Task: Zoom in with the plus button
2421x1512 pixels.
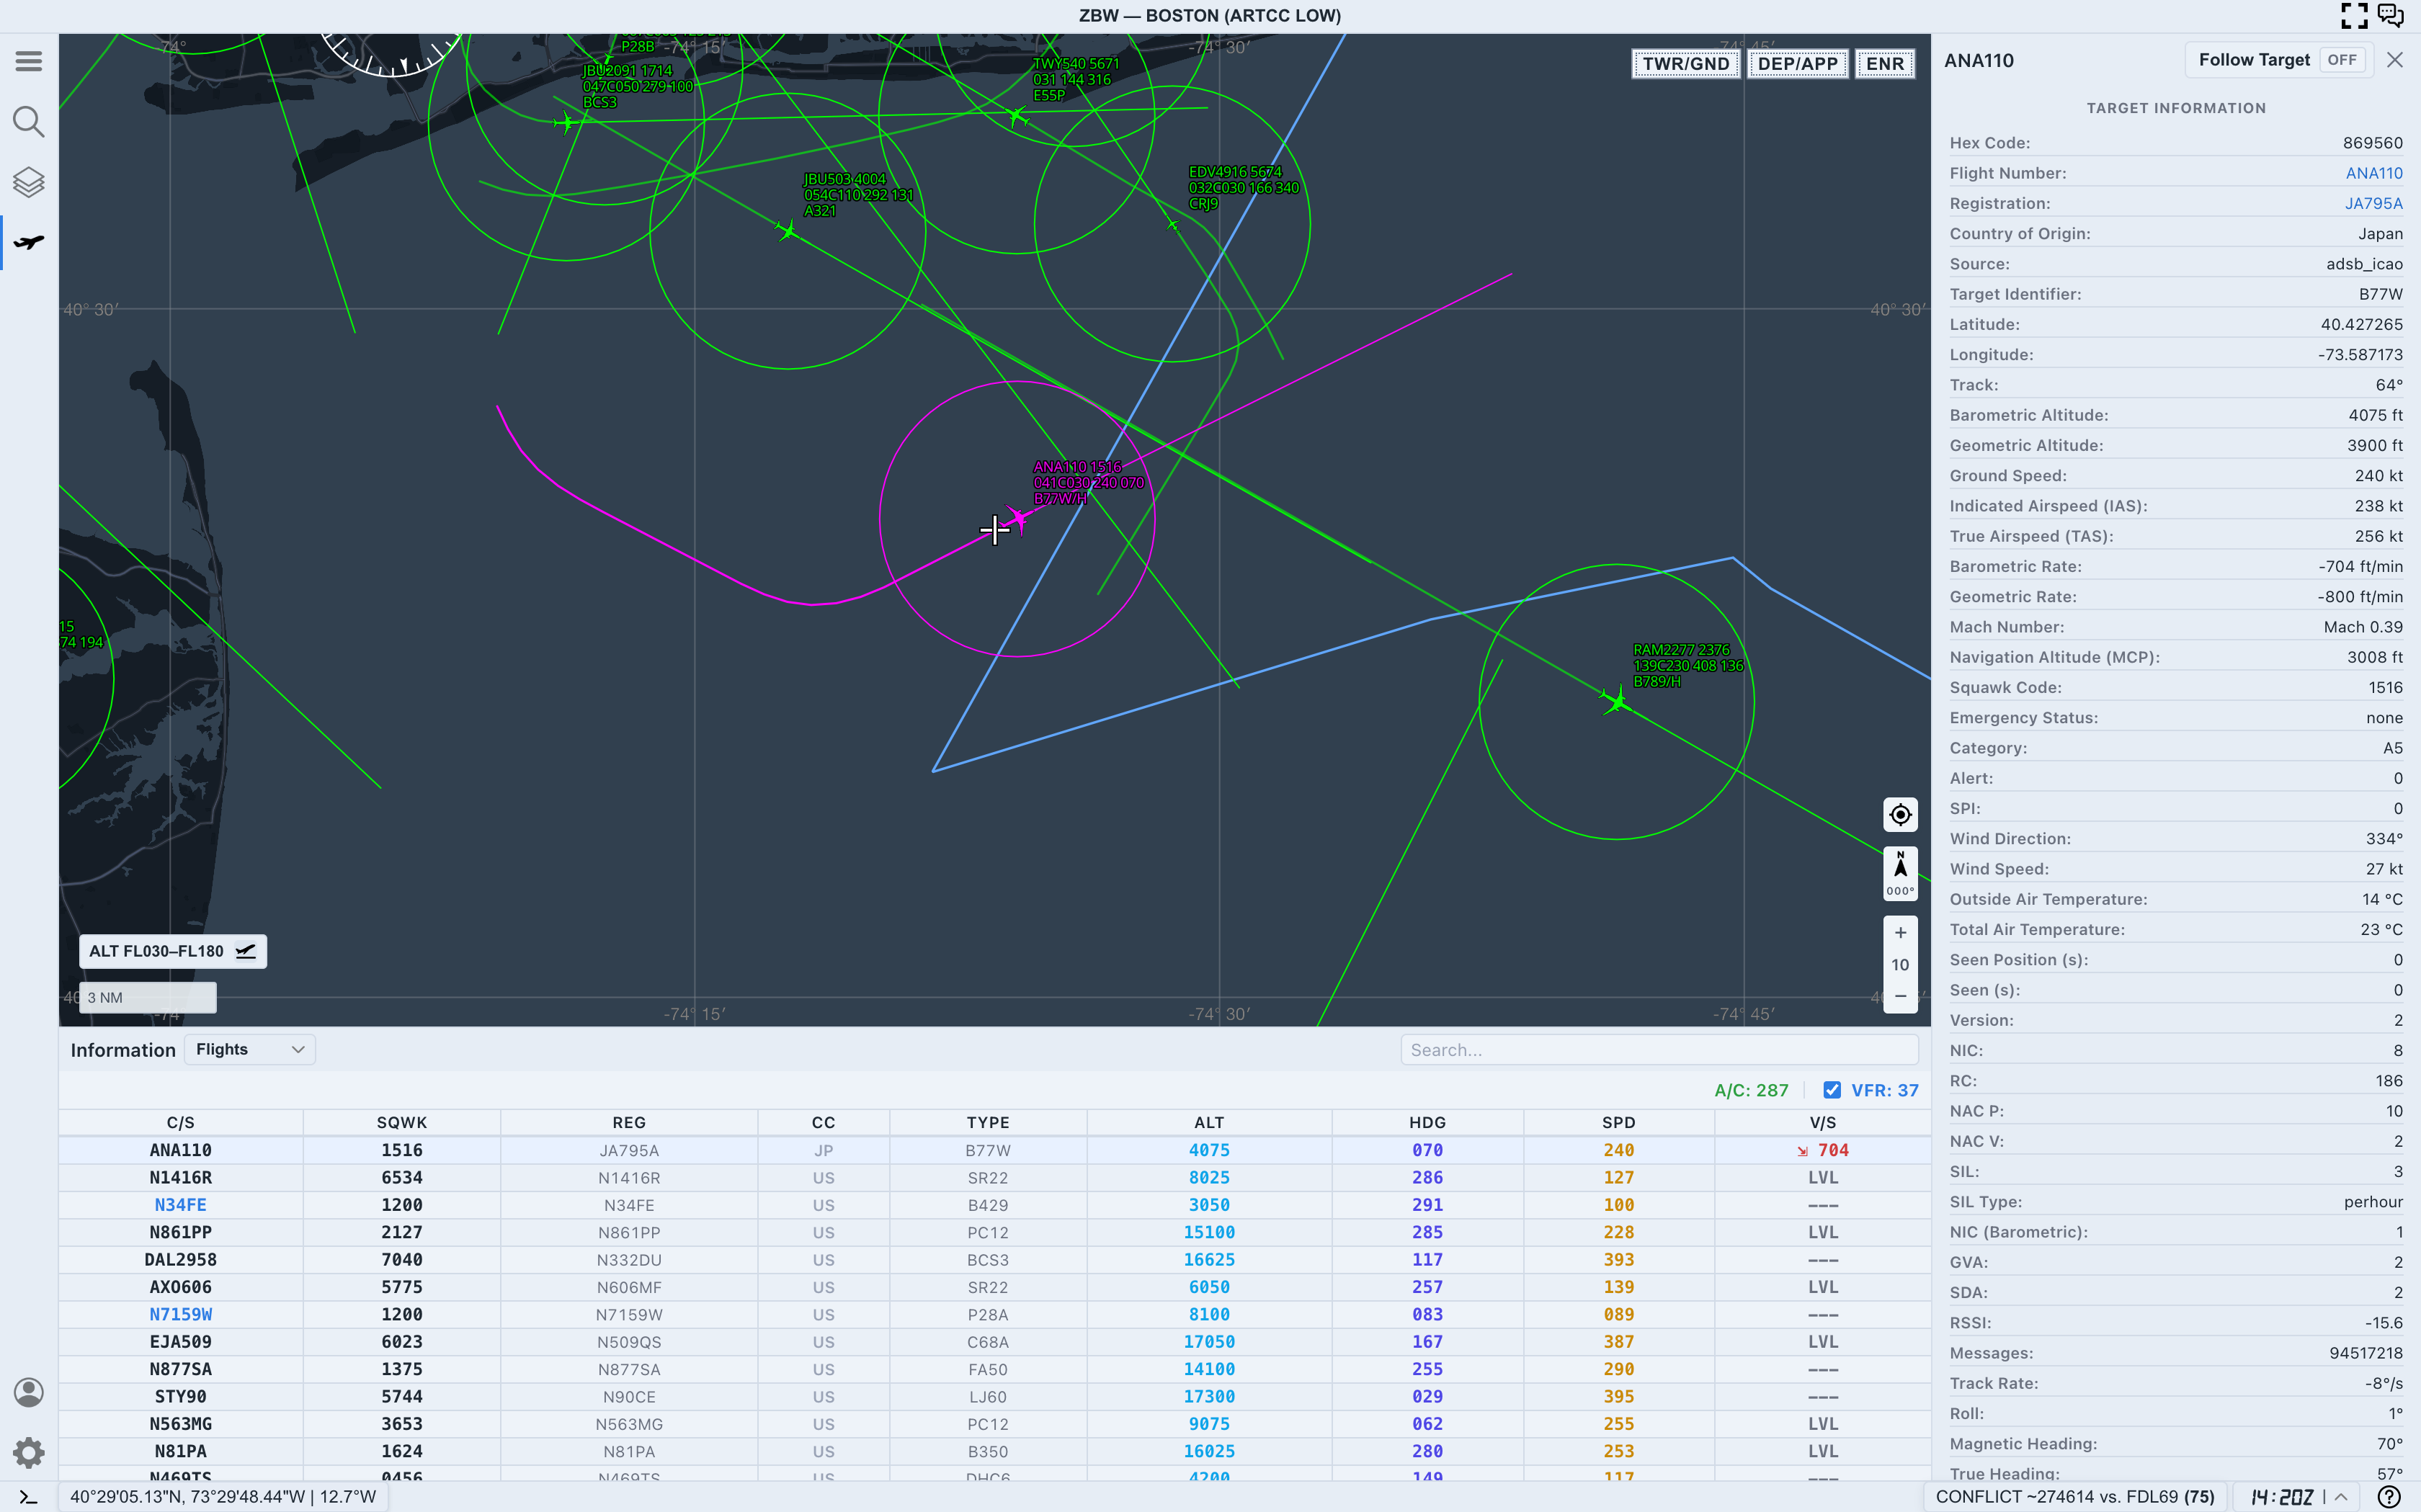Action: pyautogui.click(x=1900, y=933)
